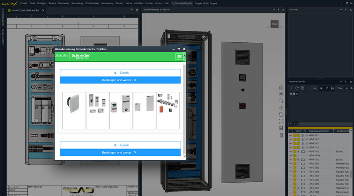Expand the +A1+P1-X1 tree row
This screenshot has height=196, width=354.
pos(307,135)
